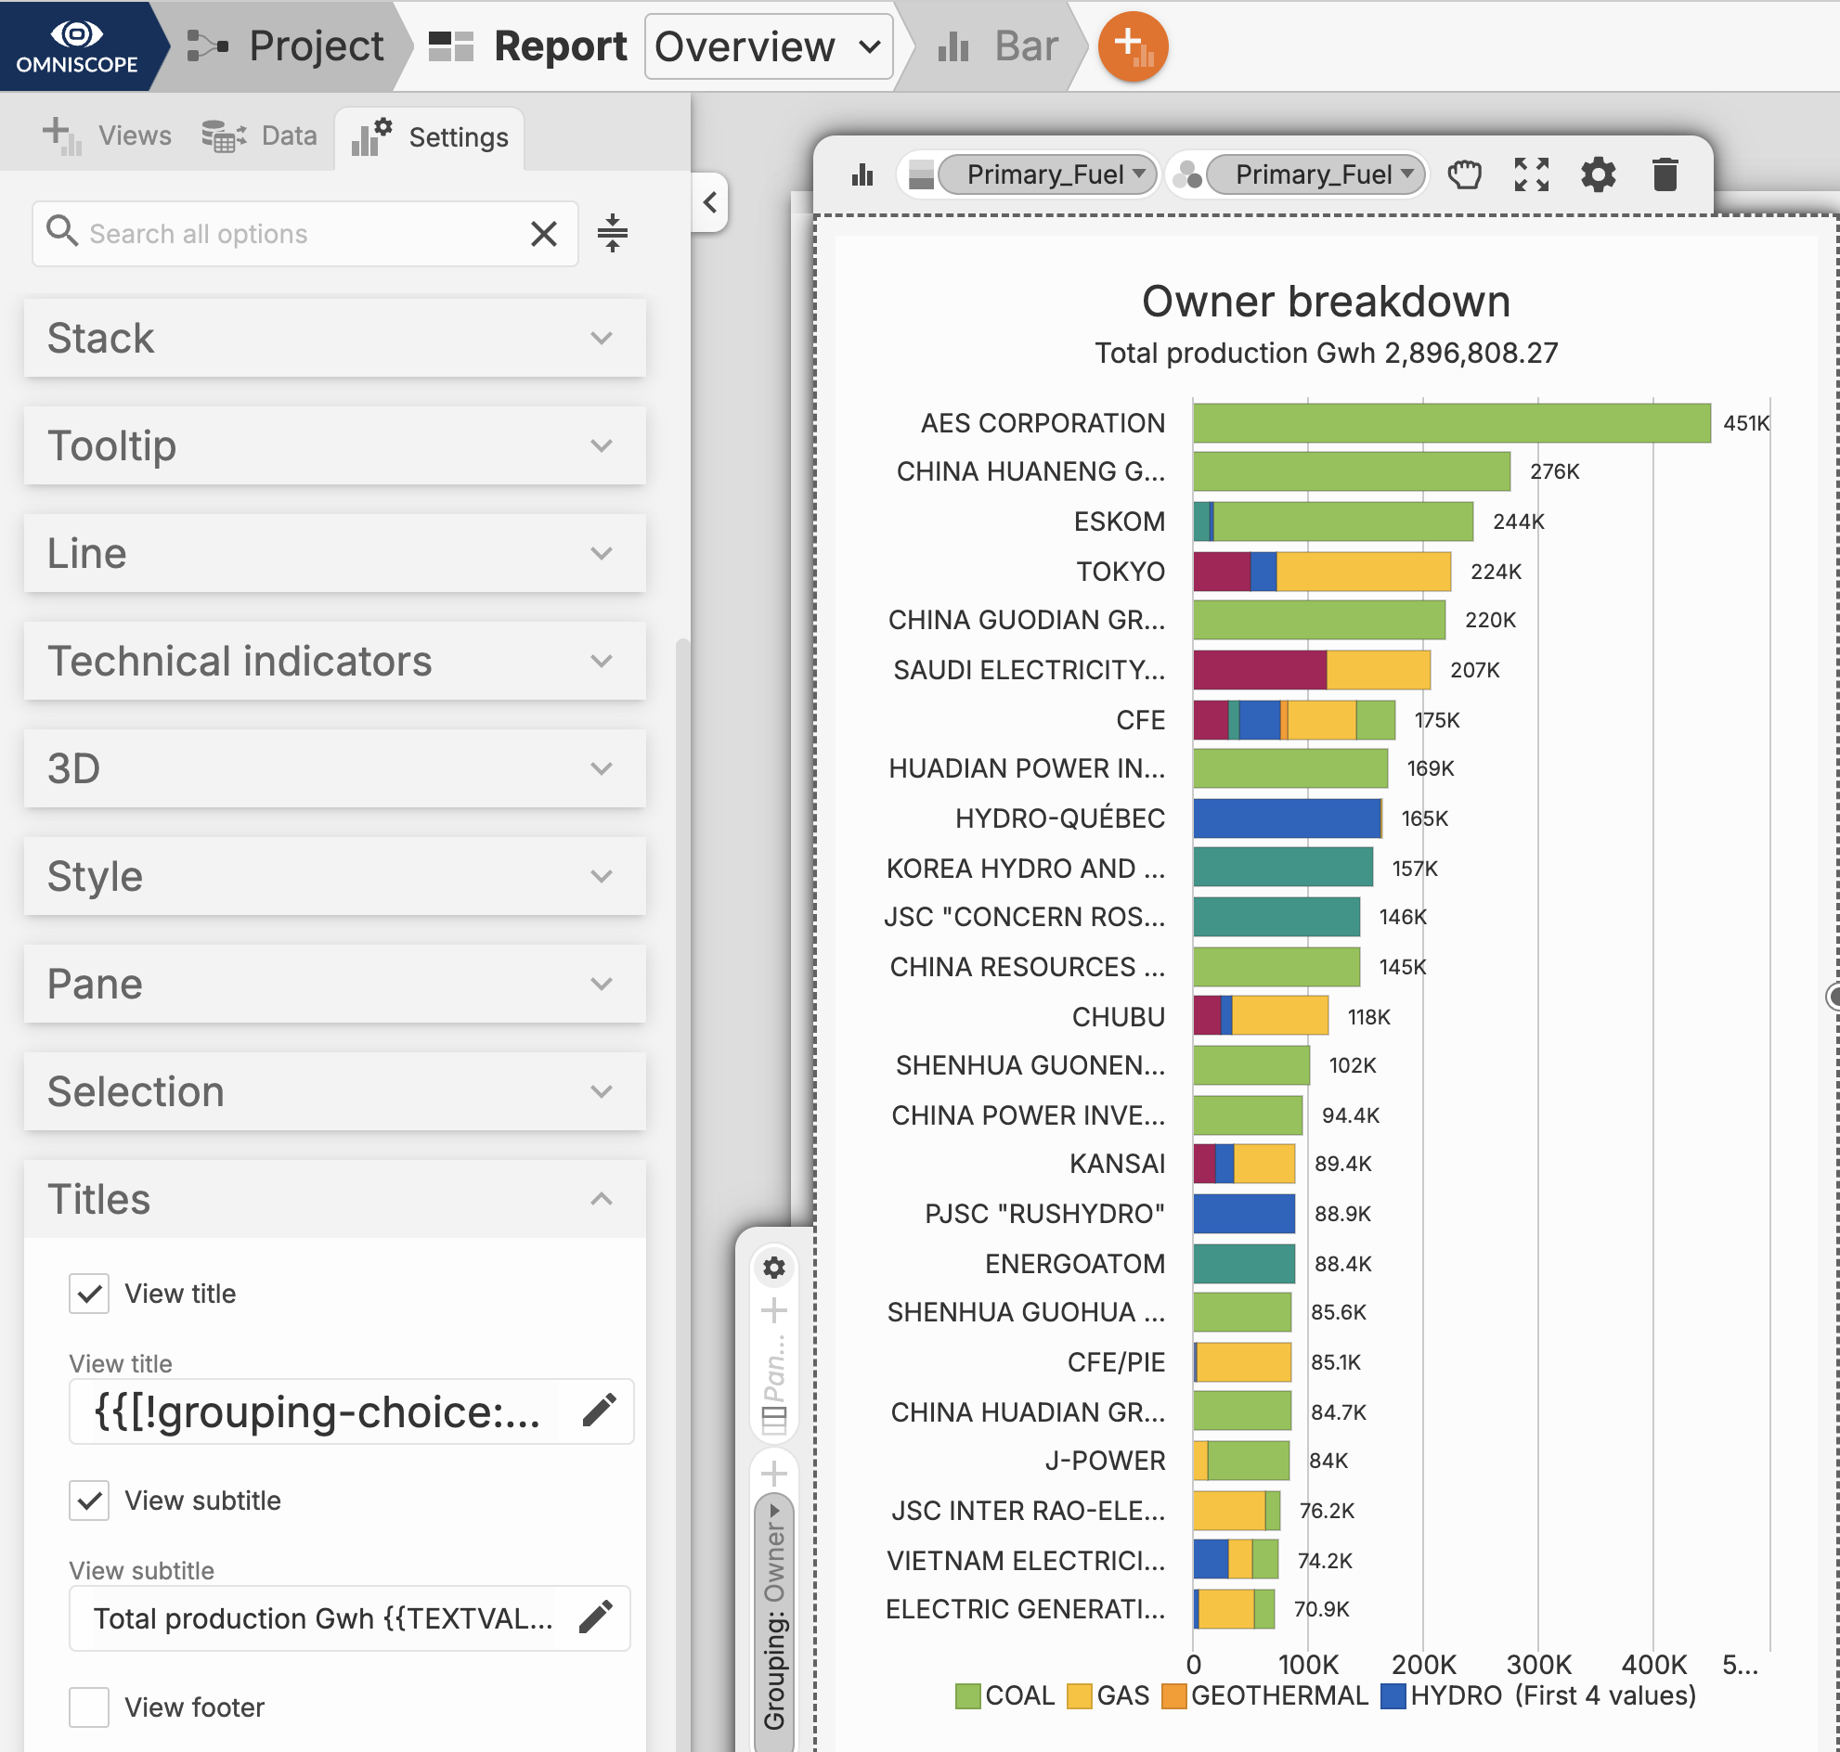Click the collapse all sections icon
This screenshot has width=1840, height=1752.
[612, 233]
